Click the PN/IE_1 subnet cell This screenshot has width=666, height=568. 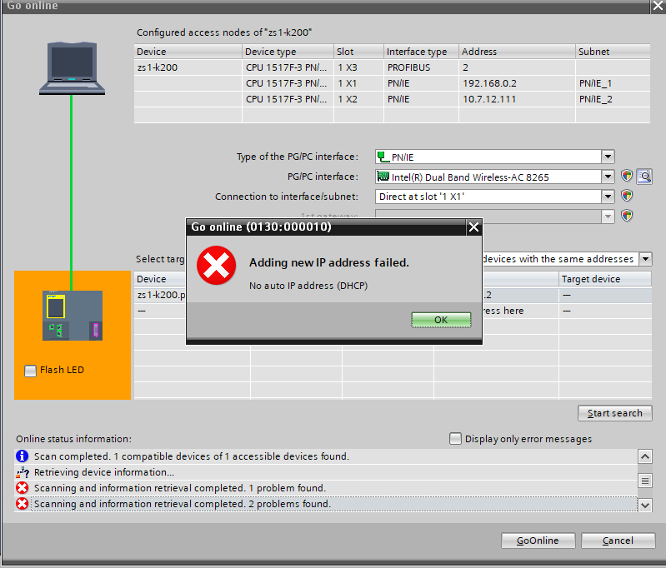(x=613, y=83)
